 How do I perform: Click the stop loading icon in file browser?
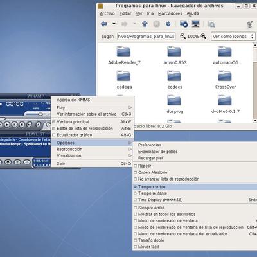(x=157, y=24)
